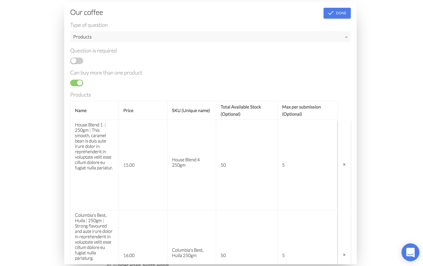Enable the Question is required toggle

coord(77,61)
